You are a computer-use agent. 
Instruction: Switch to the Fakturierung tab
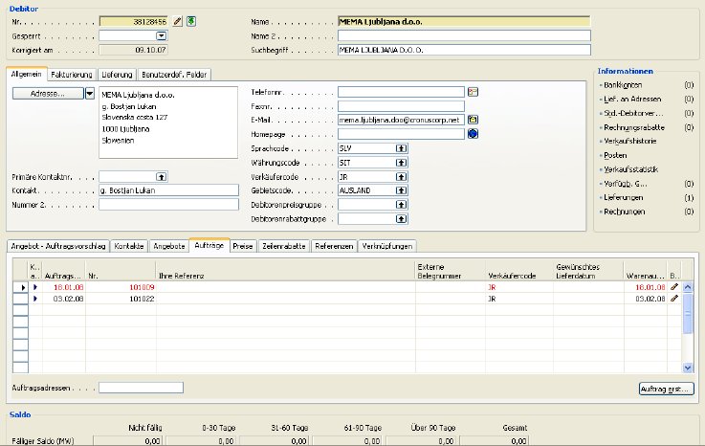pos(72,75)
